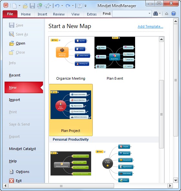Expand the binoculars search options arrow
This screenshot has width=181, height=191.
160,14
